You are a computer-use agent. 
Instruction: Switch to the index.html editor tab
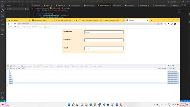36,5
